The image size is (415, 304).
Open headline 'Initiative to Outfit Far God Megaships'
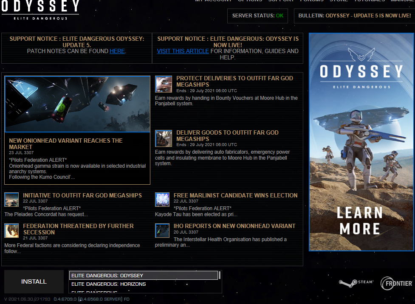82,195
